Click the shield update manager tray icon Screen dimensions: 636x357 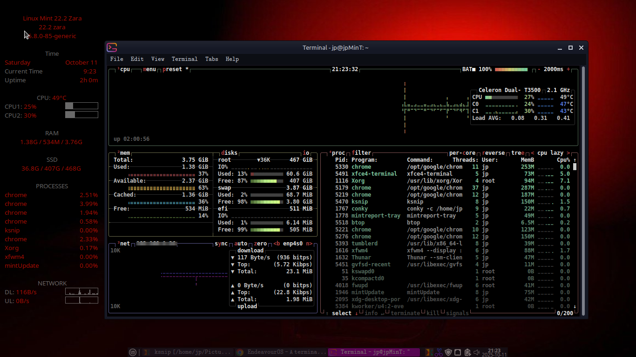tap(448, 352)
